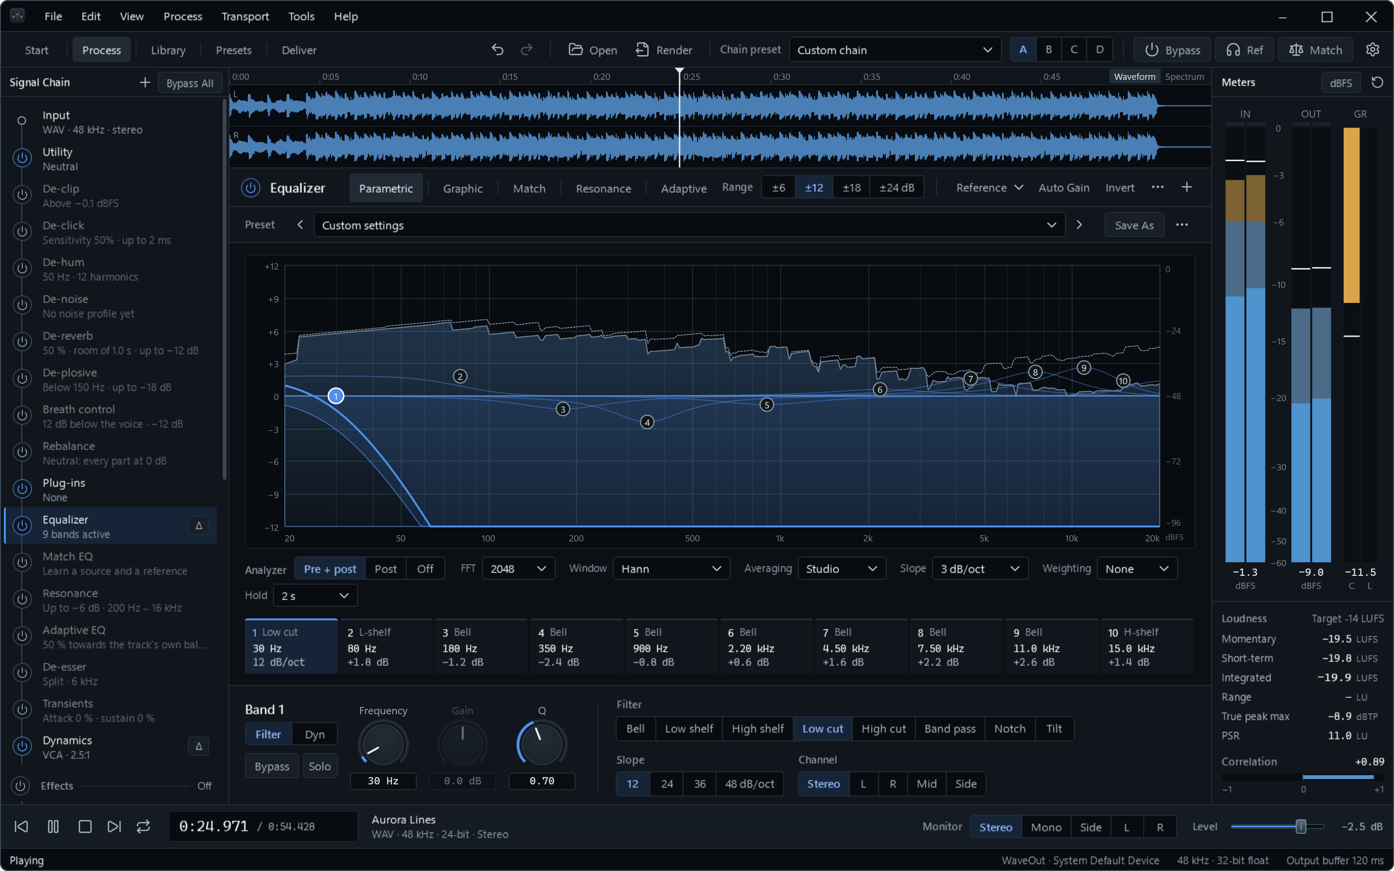Click the undo arrow icon
The height and width of the screenshot is (871, 1394).
coord(498,49)
